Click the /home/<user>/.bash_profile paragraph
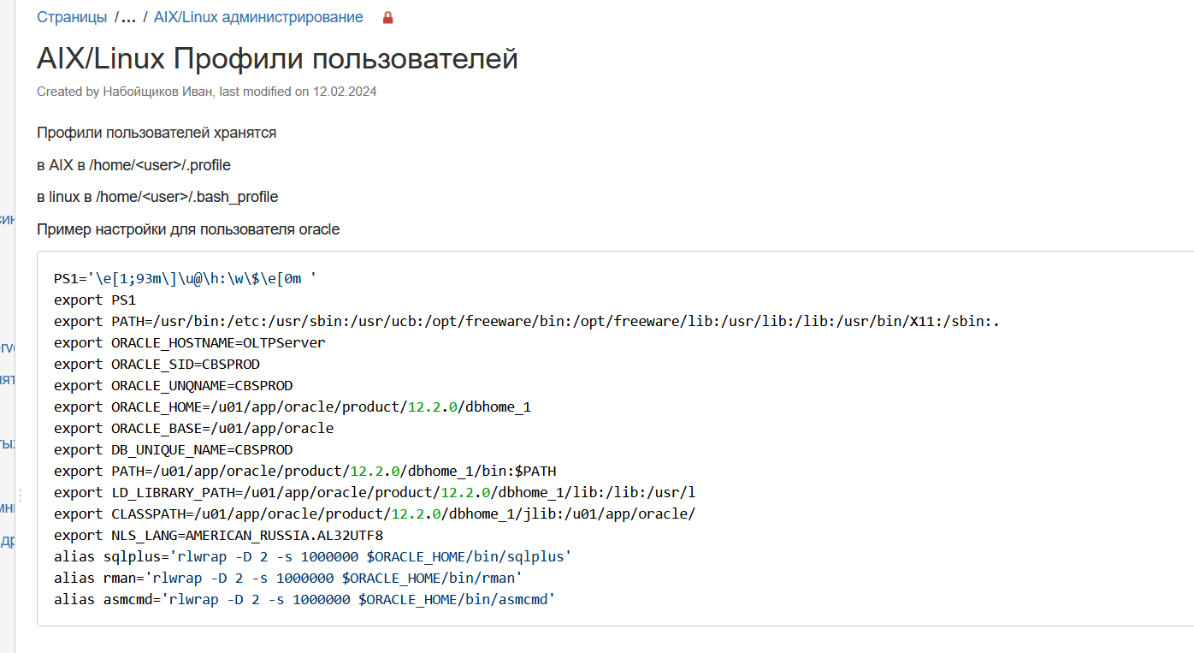The image size is (1194, 653). (x=157, y=197)
